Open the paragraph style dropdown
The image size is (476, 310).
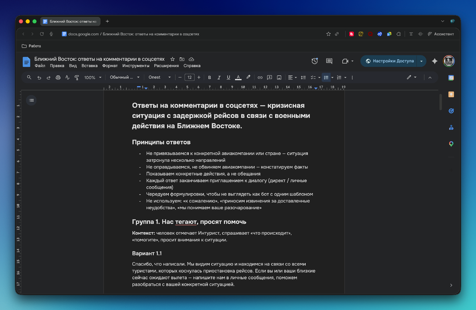125,77
